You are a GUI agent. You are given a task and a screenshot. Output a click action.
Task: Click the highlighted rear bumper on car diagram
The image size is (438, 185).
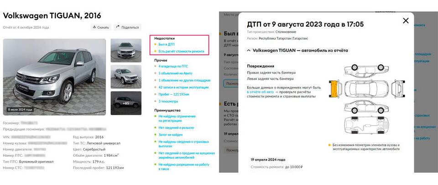pos(334,89)
